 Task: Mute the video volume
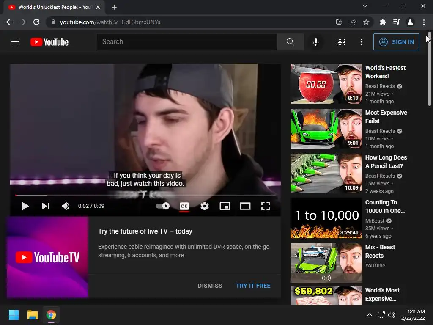click(x=66, y=206)
